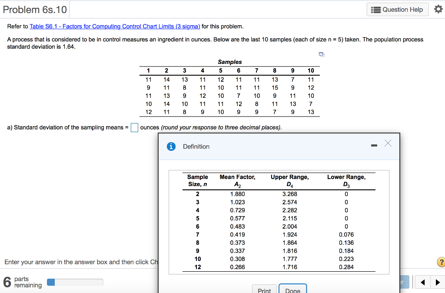Pop out the Samples data table
The image size is (445, 293).
321,54
